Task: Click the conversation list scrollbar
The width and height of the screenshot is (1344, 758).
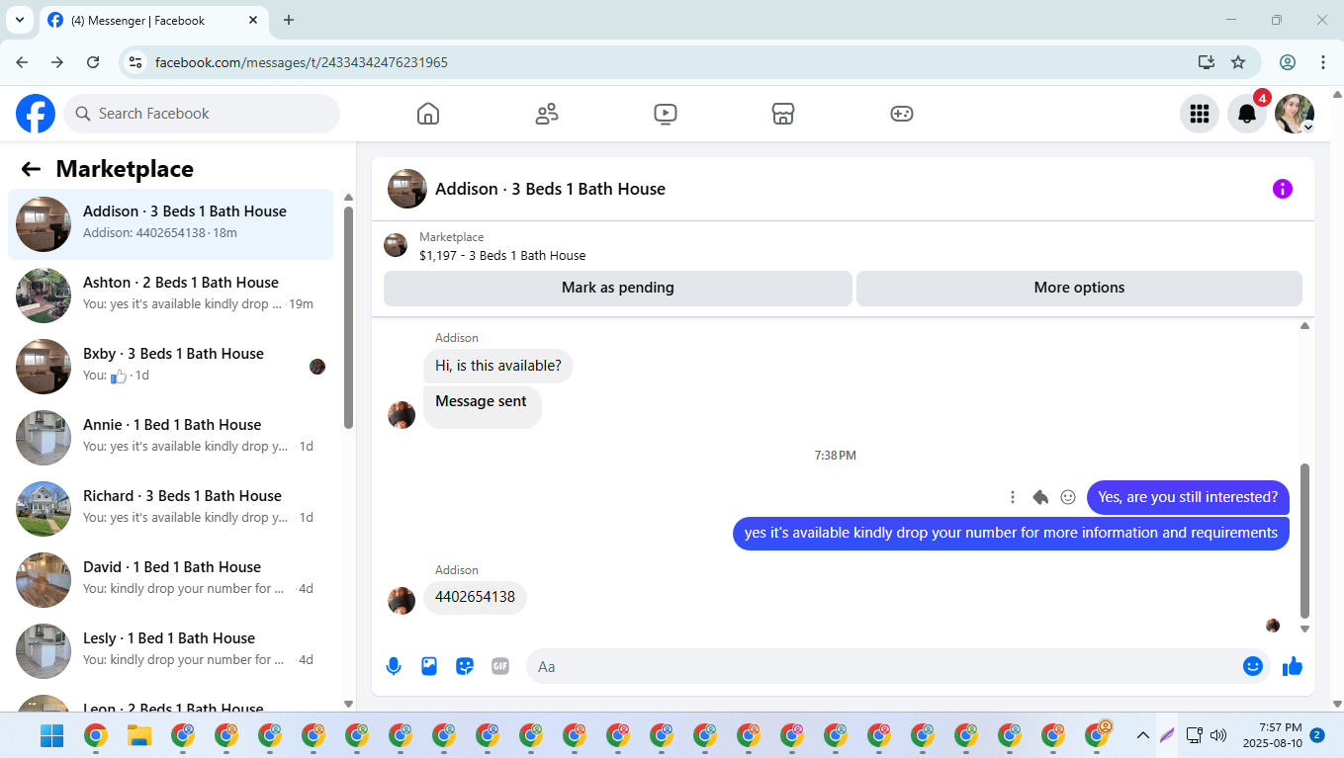Action: (348, 316)
